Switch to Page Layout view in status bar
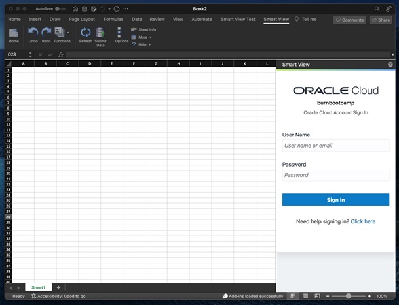 (x=305, y=296)
